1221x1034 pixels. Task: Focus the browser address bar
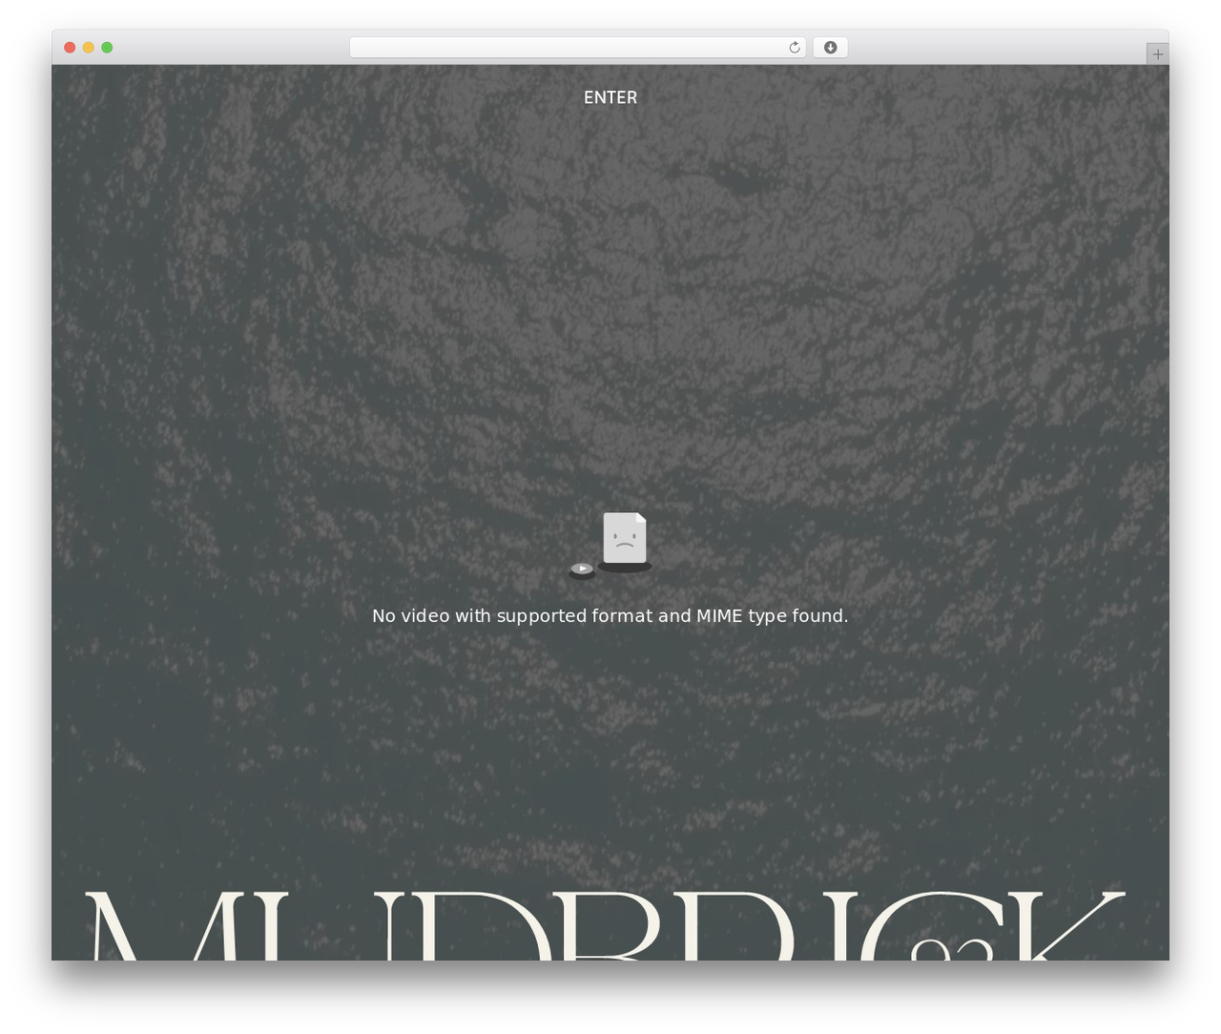pos(577,48)
